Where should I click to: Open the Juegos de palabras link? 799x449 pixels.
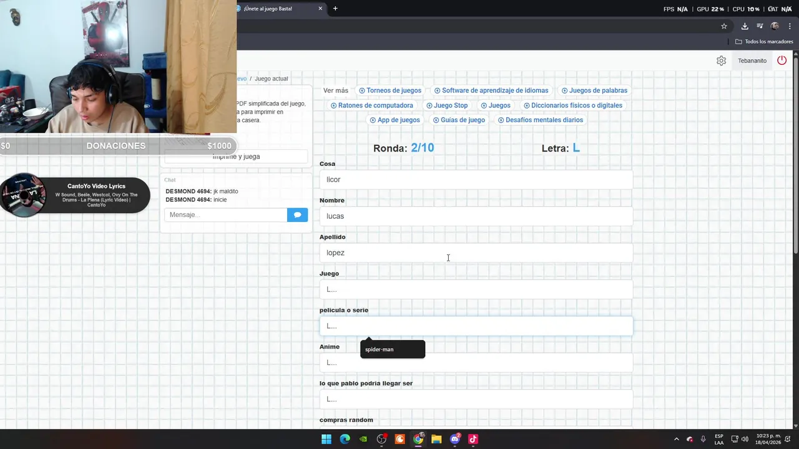[594, 90]
